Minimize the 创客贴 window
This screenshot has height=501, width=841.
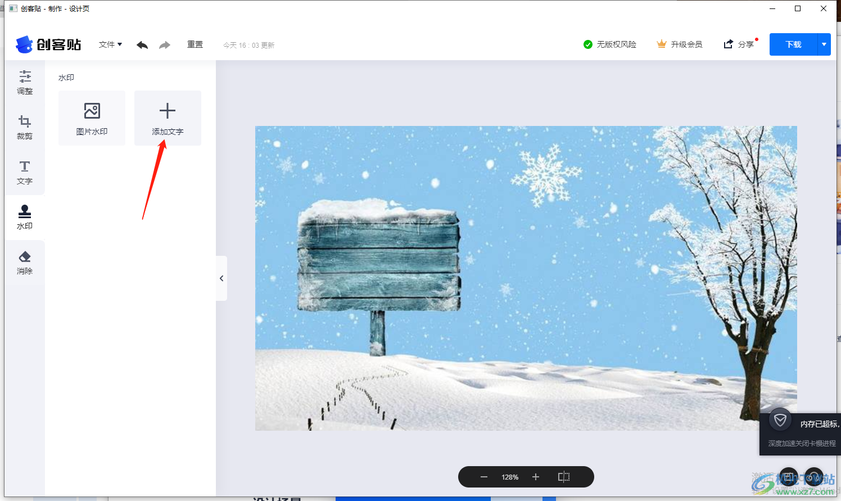pyautogui.click(x=772, y=8)
